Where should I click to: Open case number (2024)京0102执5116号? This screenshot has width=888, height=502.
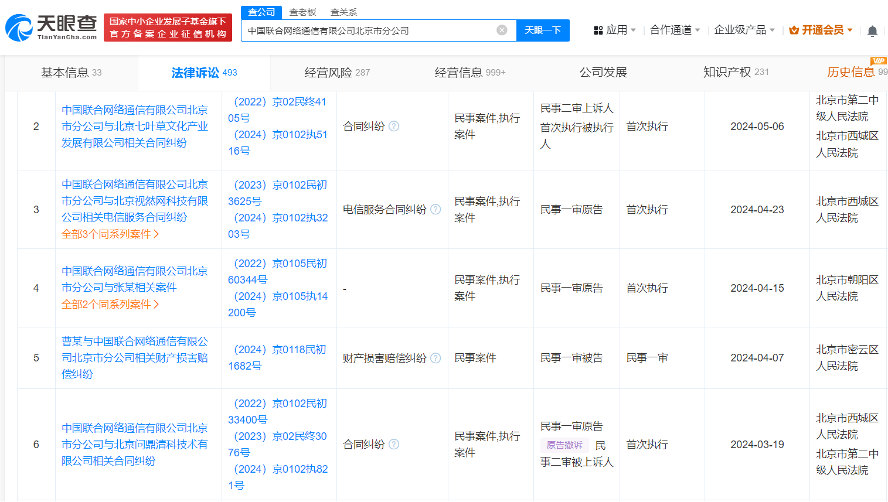(x=278, y=142)
